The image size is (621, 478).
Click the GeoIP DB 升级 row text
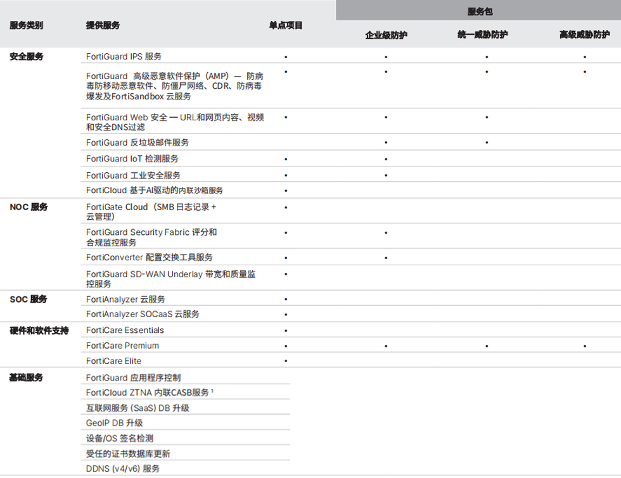click(115, 423)
